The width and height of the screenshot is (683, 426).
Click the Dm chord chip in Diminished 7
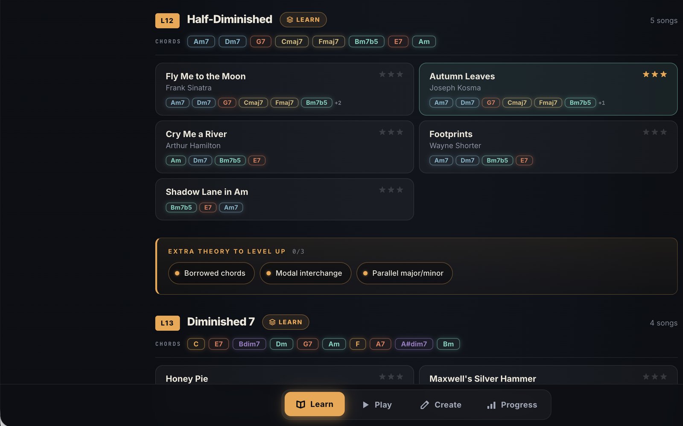281,344
